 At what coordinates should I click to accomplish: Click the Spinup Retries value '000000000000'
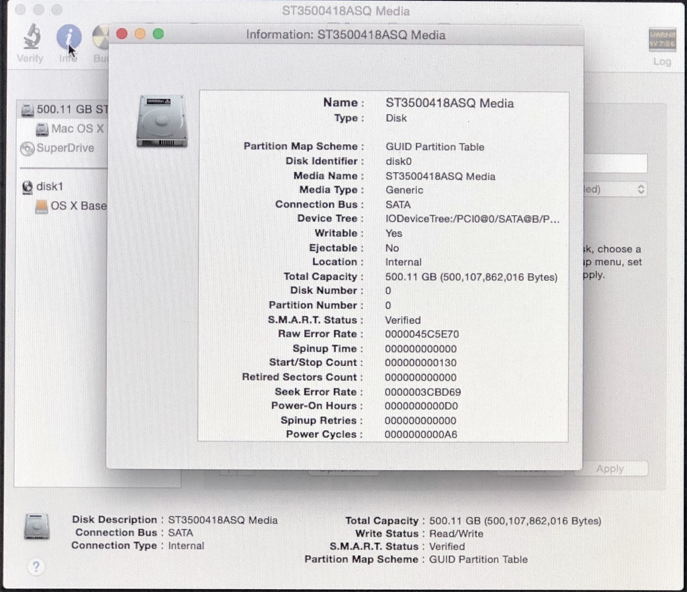pos(420,421)
